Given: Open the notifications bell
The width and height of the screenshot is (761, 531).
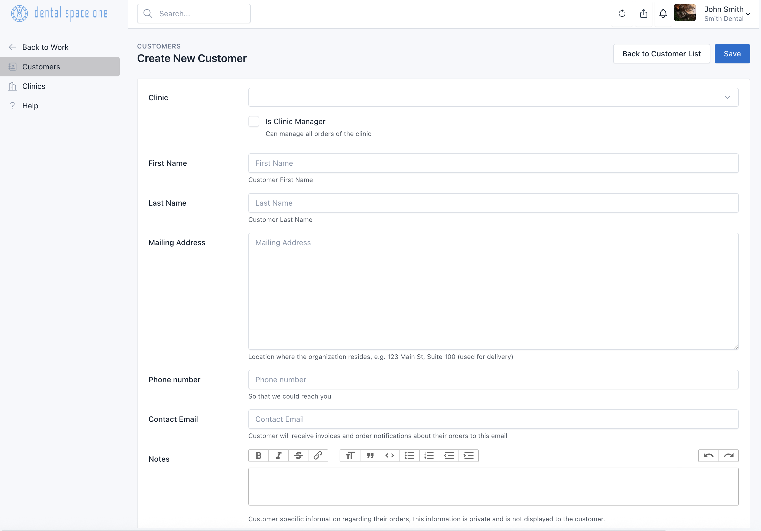Looking at the screenshot, I should point(663,14).
